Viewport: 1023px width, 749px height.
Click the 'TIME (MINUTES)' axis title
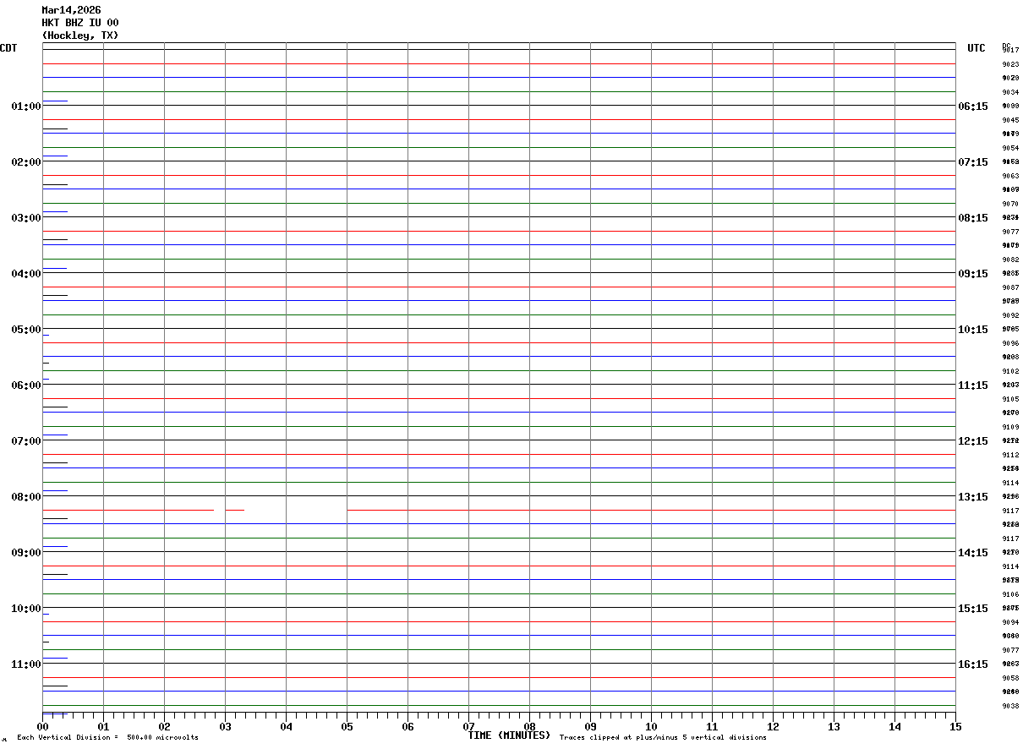(509, 735)
